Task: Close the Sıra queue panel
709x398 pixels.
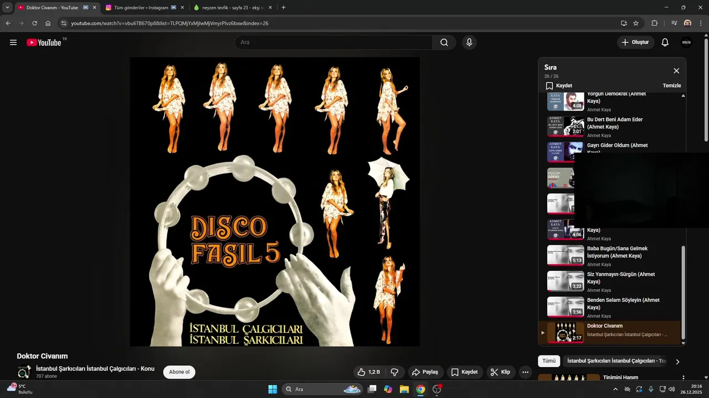Action: [x=676, y=71]
